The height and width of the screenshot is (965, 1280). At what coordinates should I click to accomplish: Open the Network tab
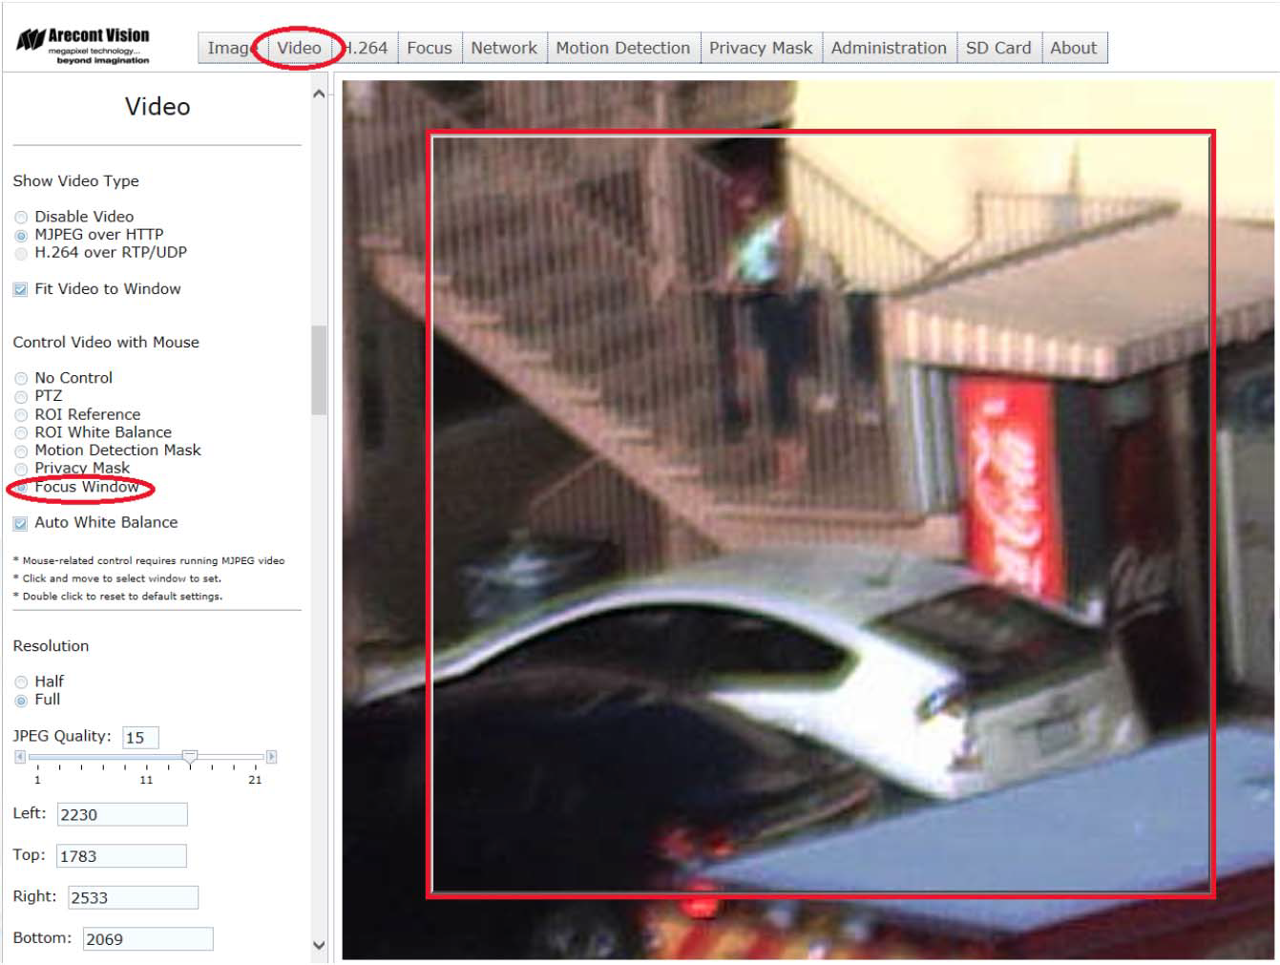click(504, 48)
